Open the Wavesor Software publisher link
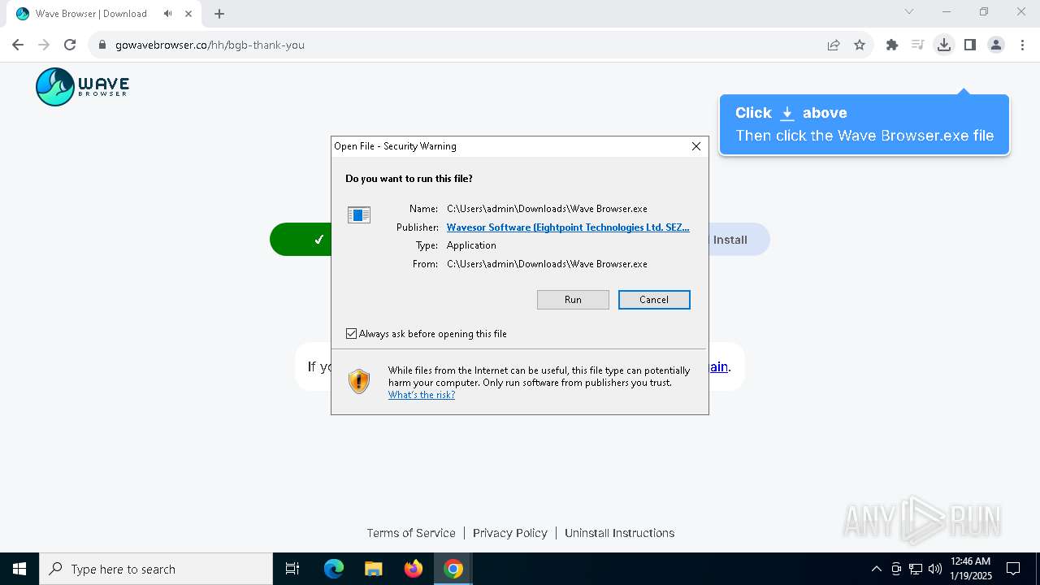 coord(568,227)
